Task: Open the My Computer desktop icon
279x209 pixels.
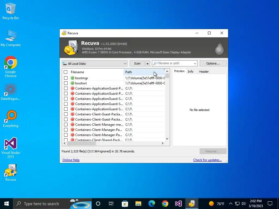Action: tap(11, 38)
